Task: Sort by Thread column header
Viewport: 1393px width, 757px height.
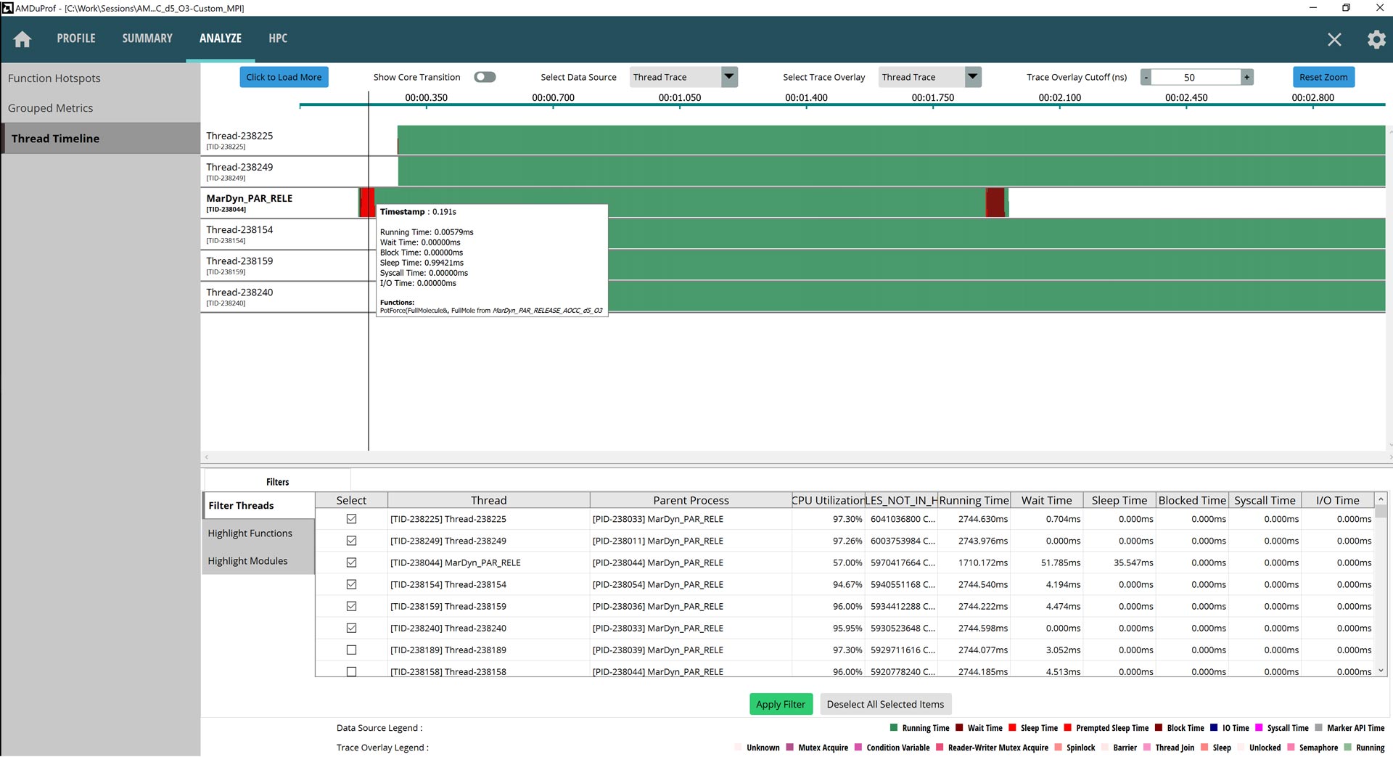Action: pyautogui.click(x=488, y=500)
